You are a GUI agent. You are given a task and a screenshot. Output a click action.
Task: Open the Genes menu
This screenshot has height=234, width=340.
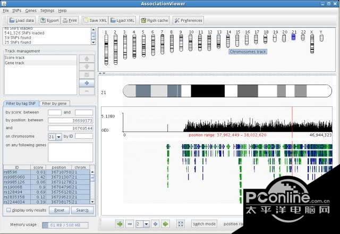pos(31,11)
